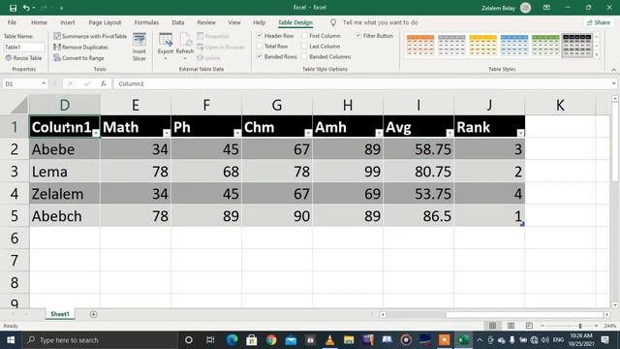This screenshot has height=349, width=620.
Task: Open Avg column filter dropdown
Action: click(449, 134)
